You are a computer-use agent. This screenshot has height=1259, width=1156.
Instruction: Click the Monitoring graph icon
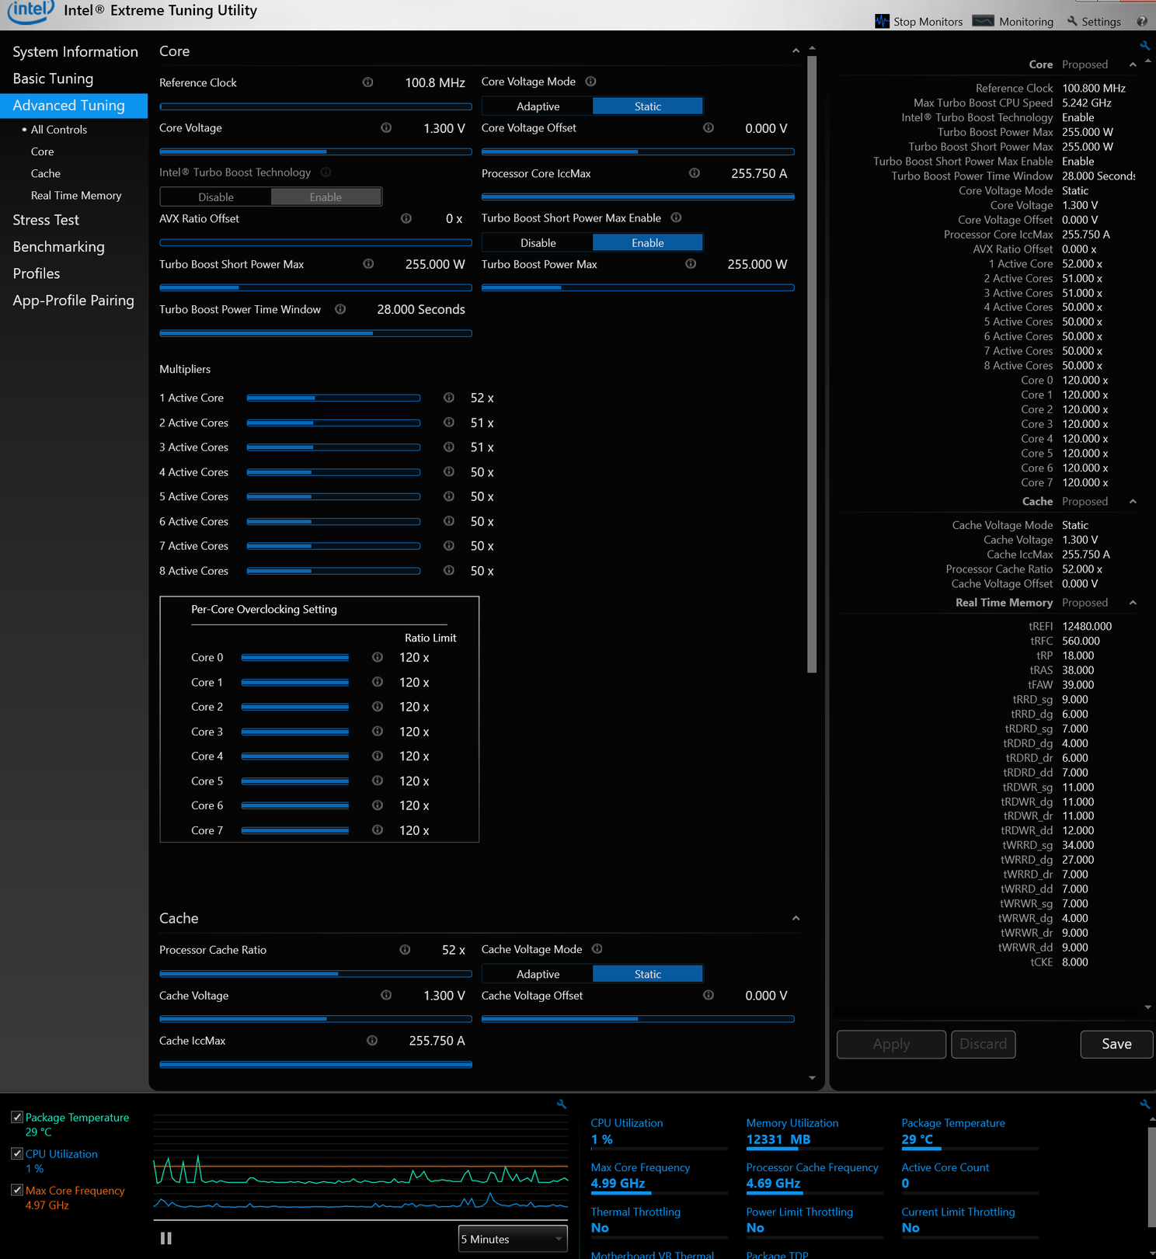[983, 21]
